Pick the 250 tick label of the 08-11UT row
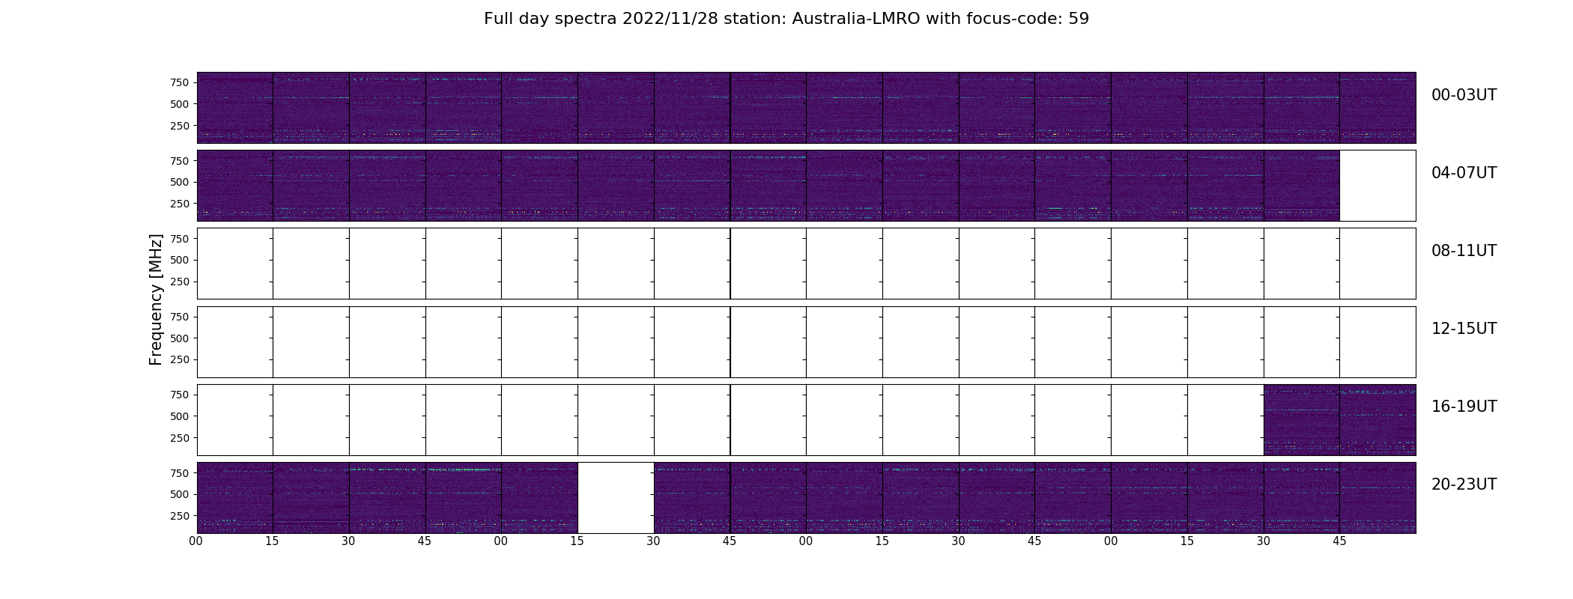 point(180,282)
